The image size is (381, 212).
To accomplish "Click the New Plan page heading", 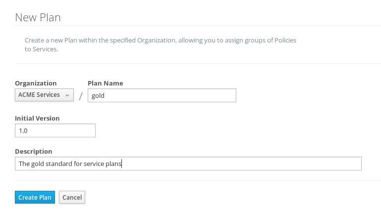I will pos(38,18).
